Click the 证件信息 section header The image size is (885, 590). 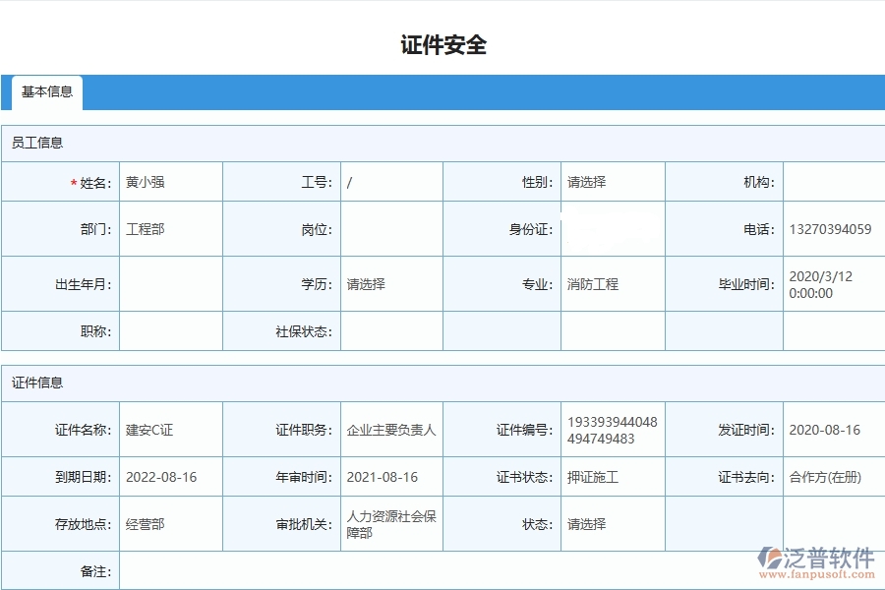coord(39,383)
